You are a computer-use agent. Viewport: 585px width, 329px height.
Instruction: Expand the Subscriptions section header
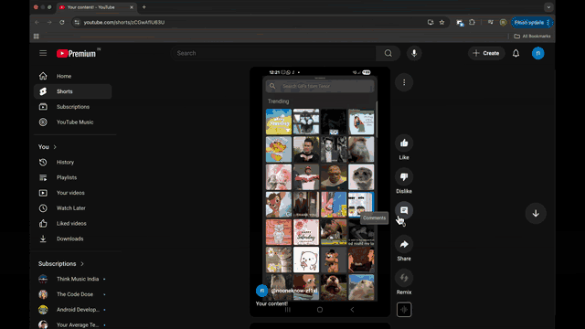pos(61,264)
